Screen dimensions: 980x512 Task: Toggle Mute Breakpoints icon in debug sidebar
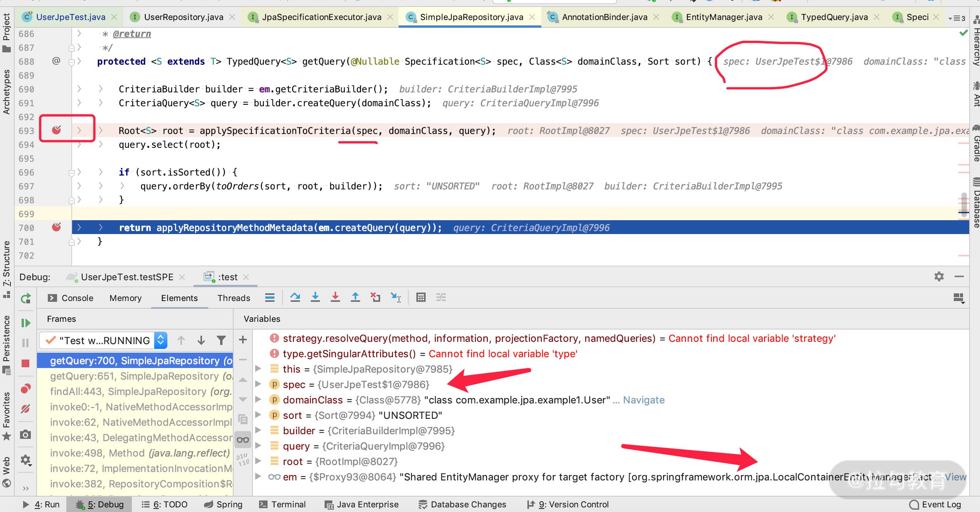(25, 409)
